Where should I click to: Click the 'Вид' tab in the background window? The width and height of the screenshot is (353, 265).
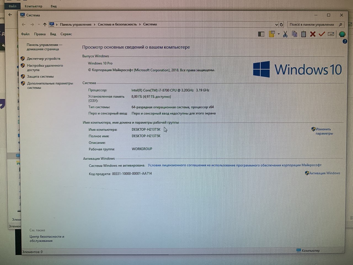tap(54, 6)
